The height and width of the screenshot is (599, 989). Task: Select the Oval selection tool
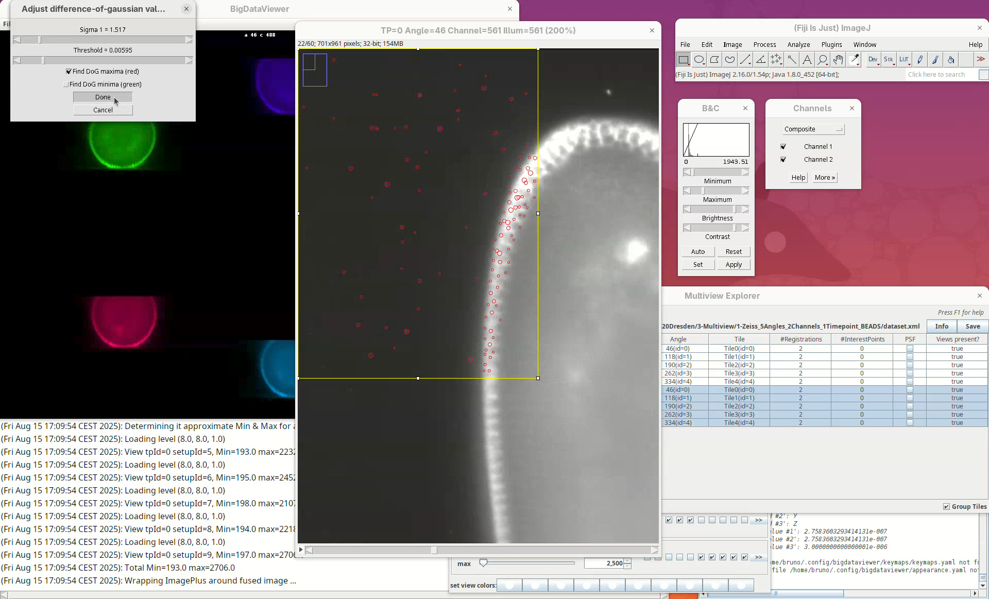tap(699, 60)
